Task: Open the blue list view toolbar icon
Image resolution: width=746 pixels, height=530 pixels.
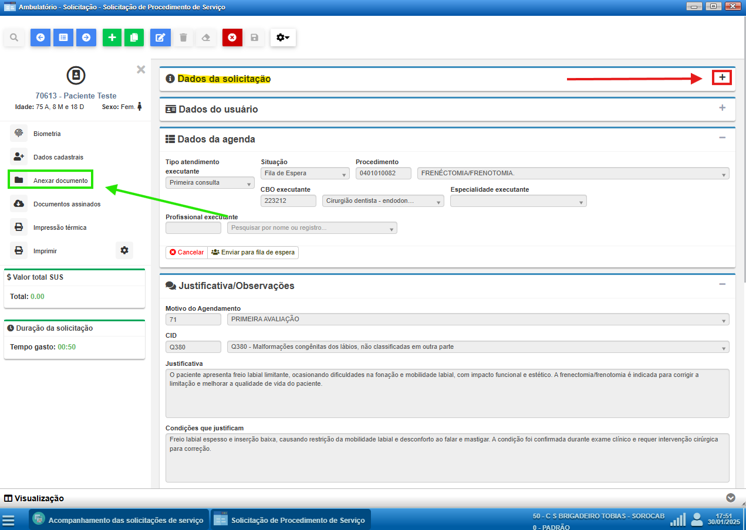Action: 63,38
